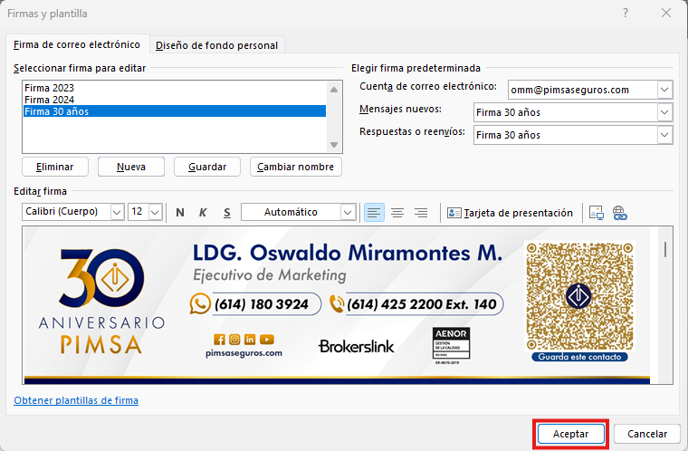The height and width of the screenshot is (451, 688).
Task: Select Firma 30 años in the list
Action: pyautogui.click(x=175, y=111)
